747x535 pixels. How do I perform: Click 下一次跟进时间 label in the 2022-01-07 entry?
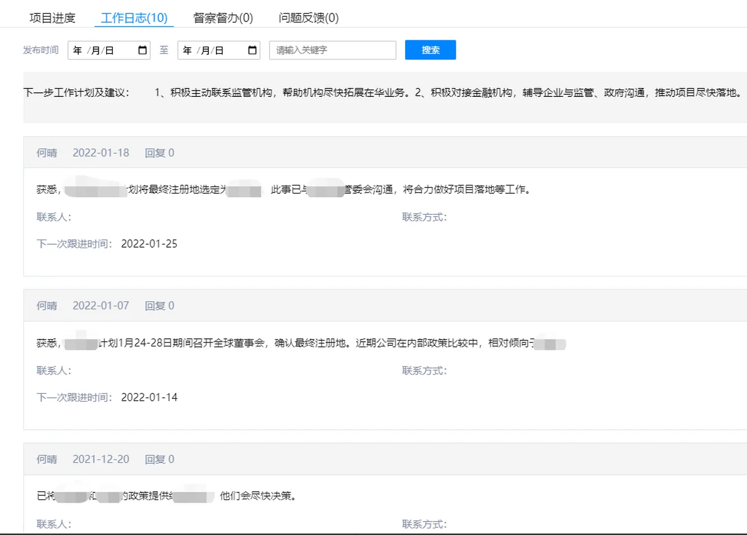click(x=74, y=398)
